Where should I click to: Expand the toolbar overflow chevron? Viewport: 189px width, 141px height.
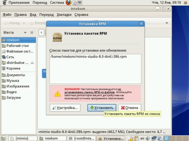(x=167, y=23)
